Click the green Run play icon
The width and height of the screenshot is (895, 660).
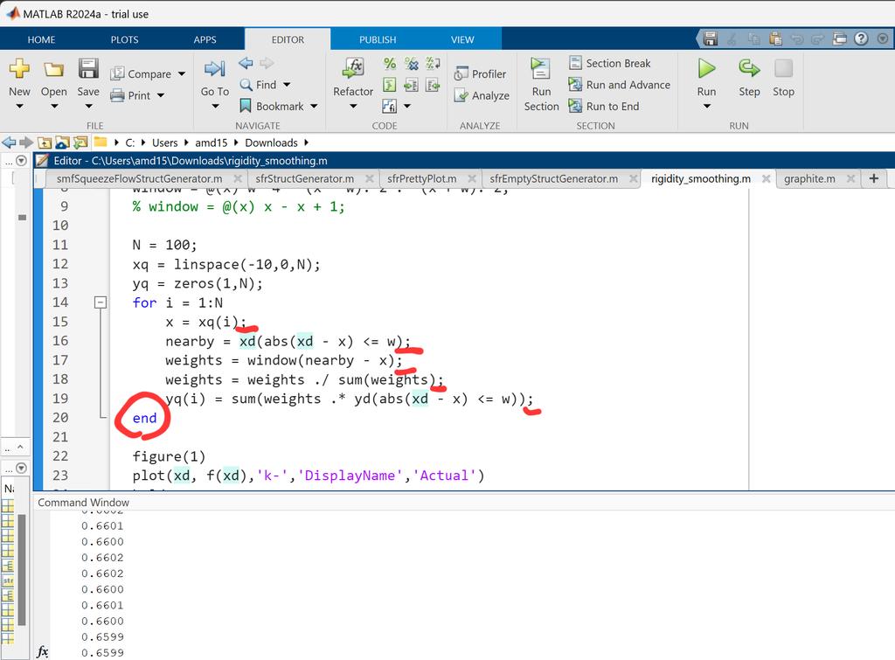pyautogui.click(x=706, y=68)
